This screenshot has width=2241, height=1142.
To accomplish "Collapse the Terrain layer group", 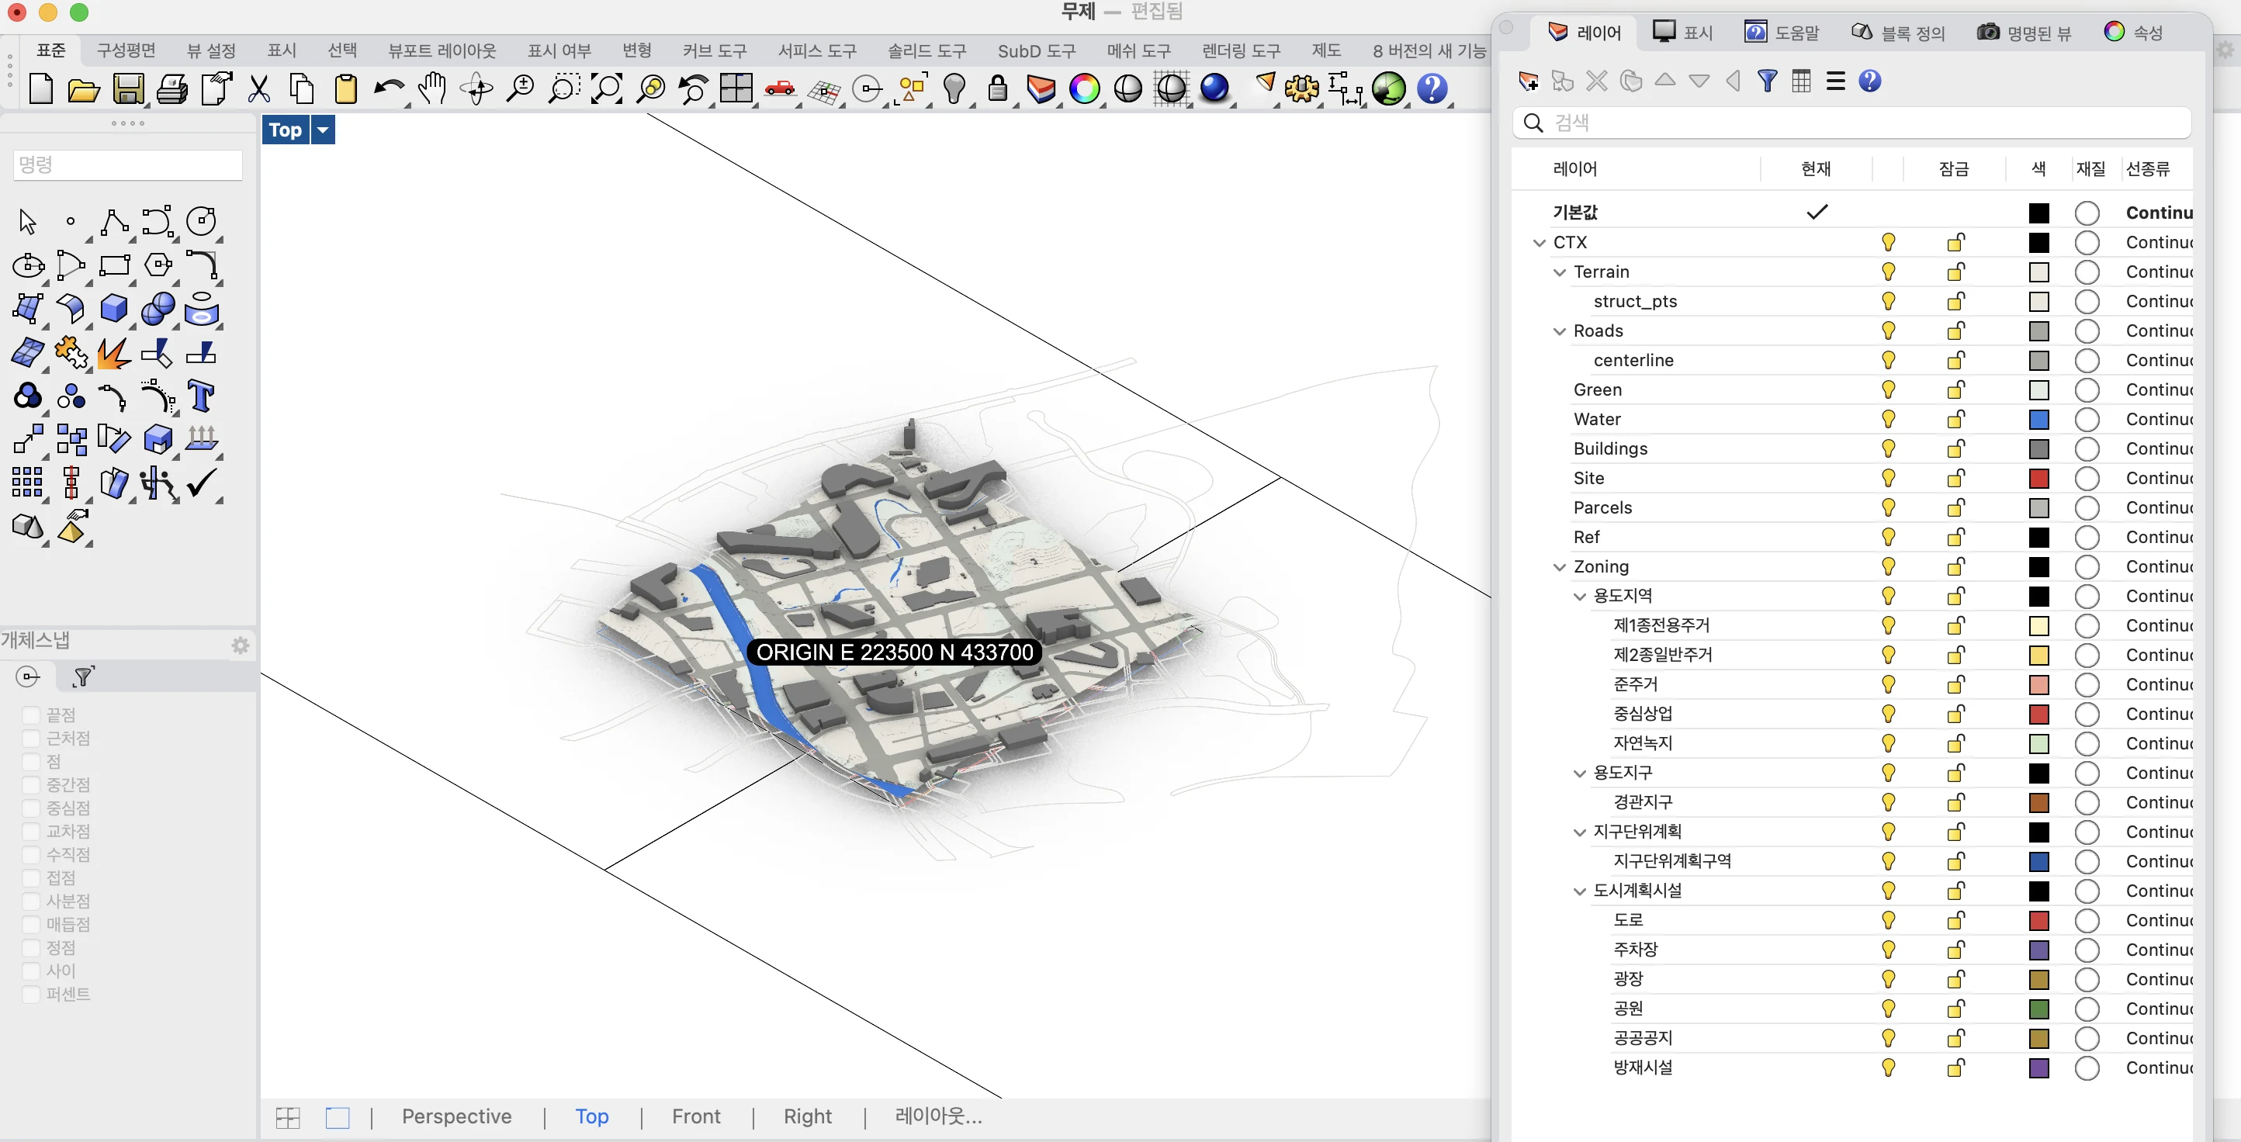I will click(1559, 272).
